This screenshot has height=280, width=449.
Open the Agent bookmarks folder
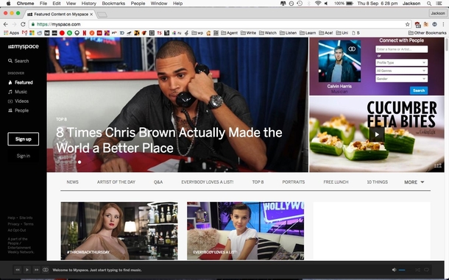(x=230, y=33)
